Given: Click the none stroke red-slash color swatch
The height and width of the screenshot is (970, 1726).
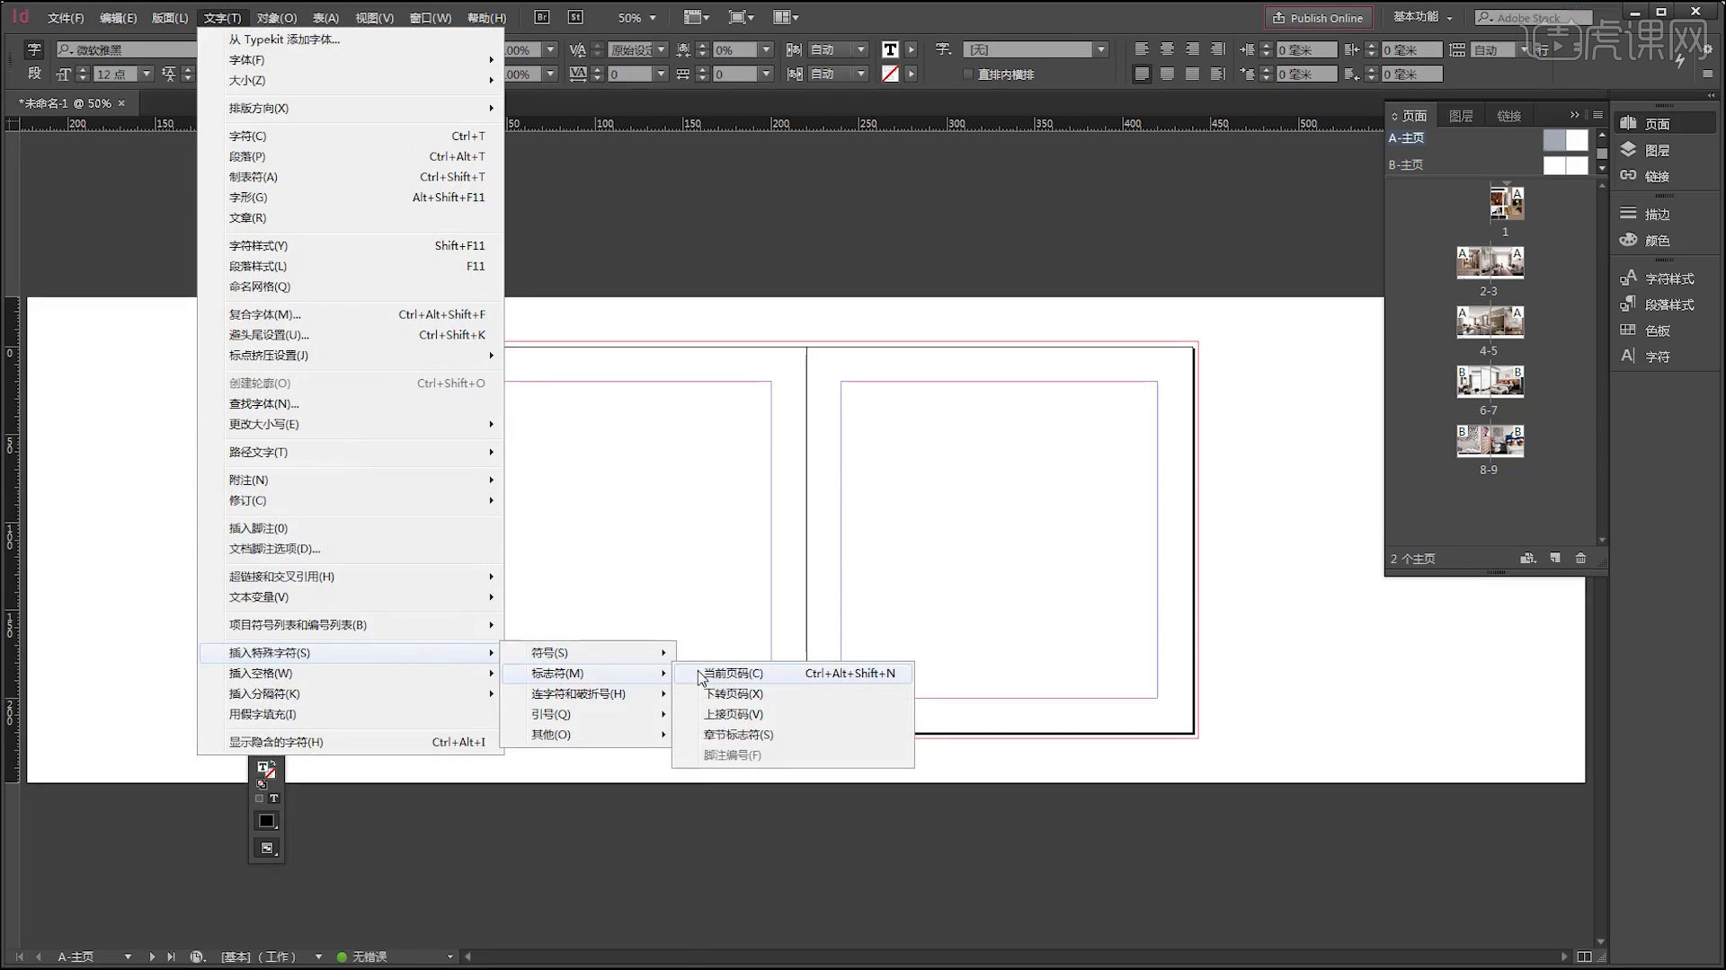Looking at the screenshot, I should (890, 75).
